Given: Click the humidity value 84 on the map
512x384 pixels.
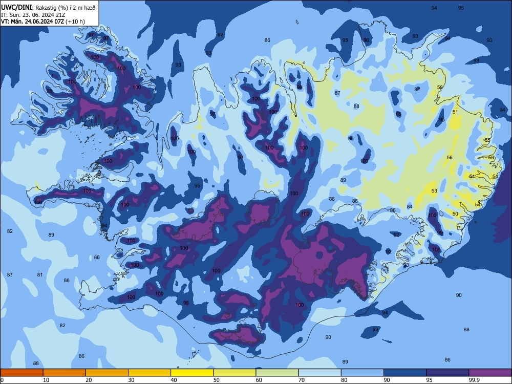Looking at the screenshot, I should (410, 206).
